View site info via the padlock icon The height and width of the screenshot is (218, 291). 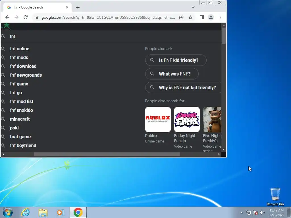[37, 17]
